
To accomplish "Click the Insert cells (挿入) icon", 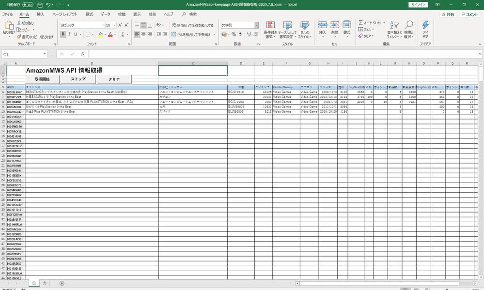I will 323,25.
